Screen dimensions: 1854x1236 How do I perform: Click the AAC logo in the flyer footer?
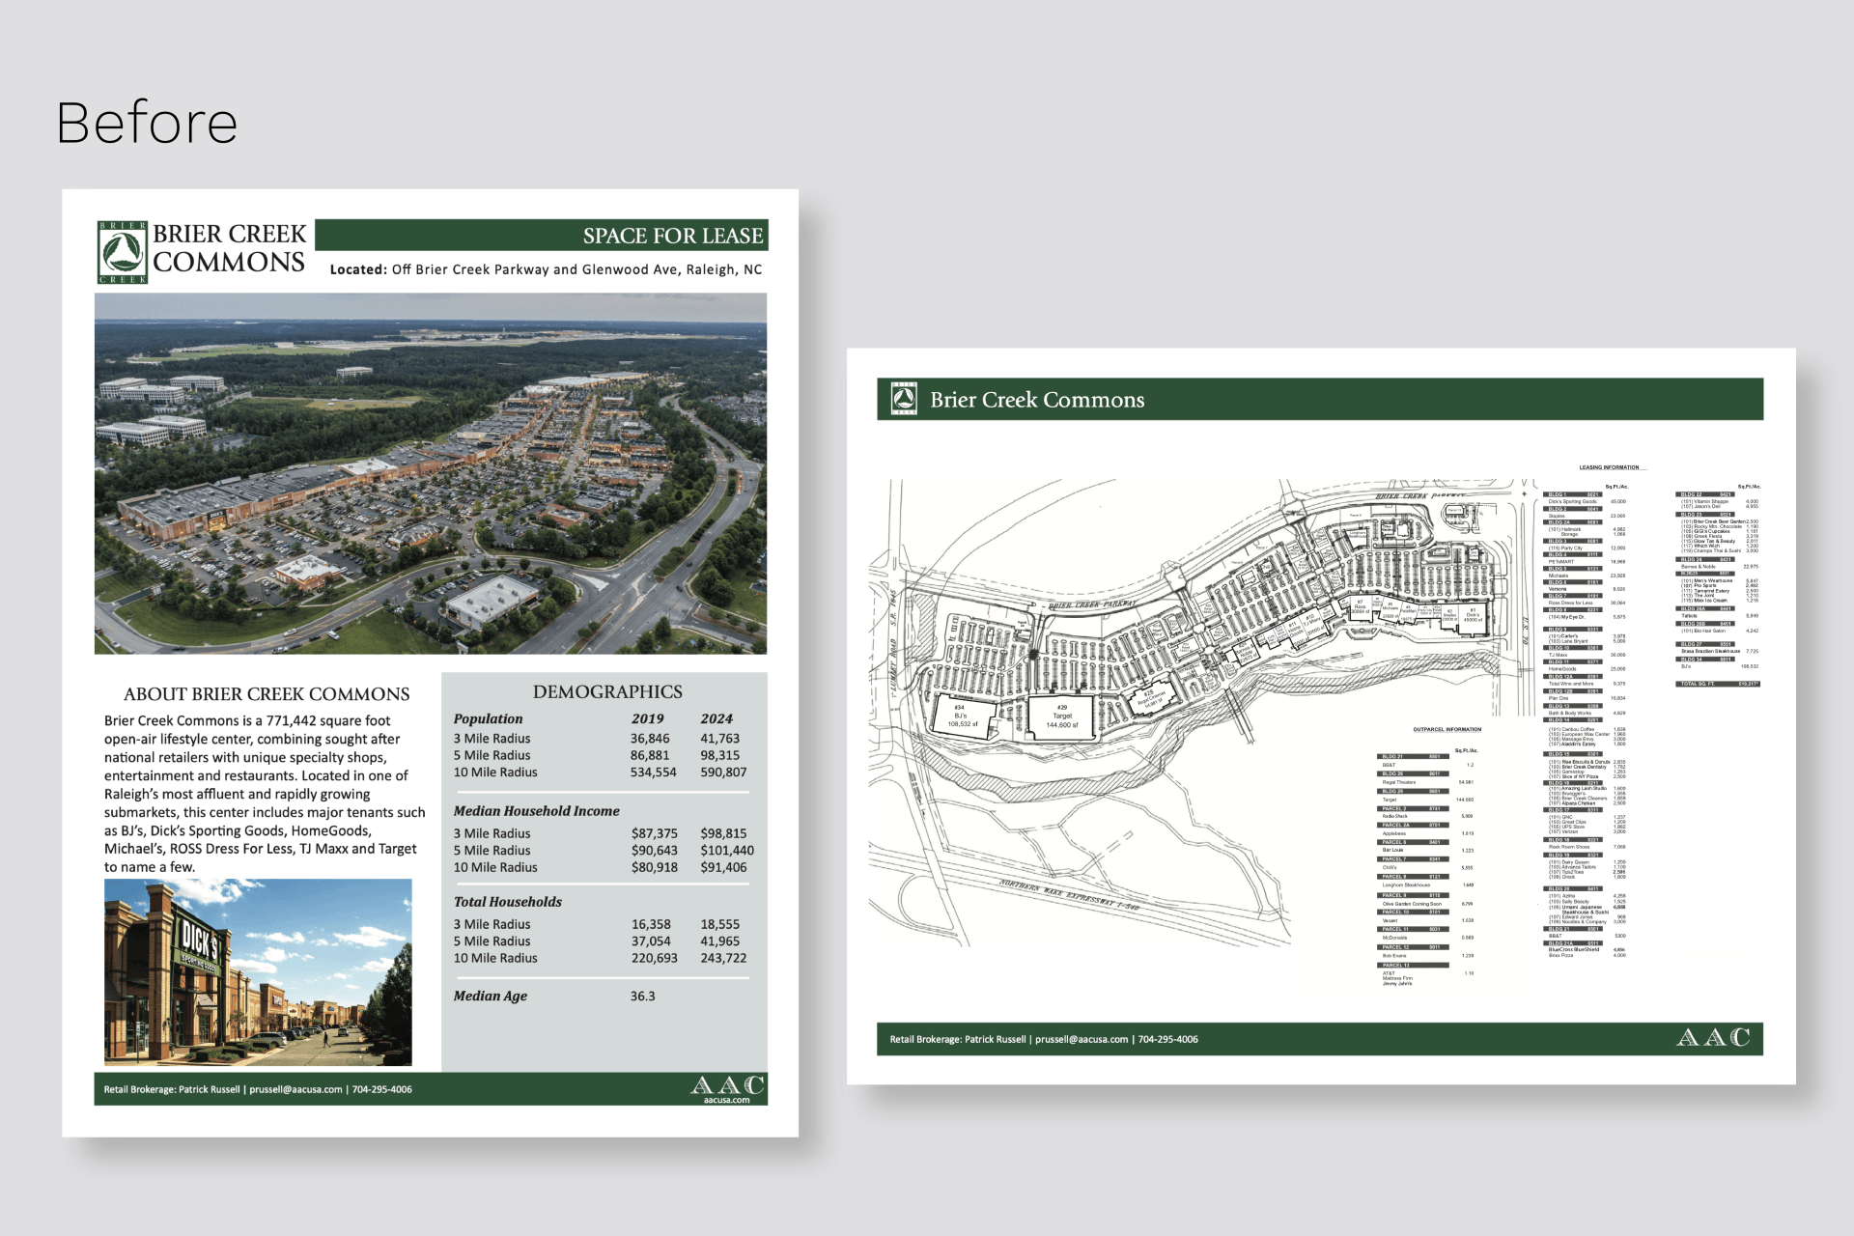point(728,1084)
